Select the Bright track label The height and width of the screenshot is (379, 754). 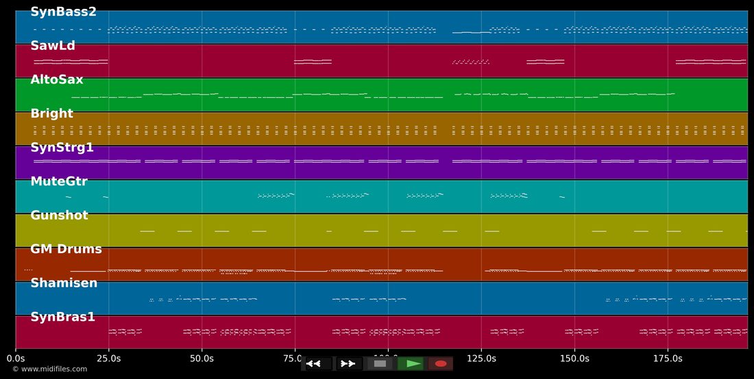coord(52,114)
